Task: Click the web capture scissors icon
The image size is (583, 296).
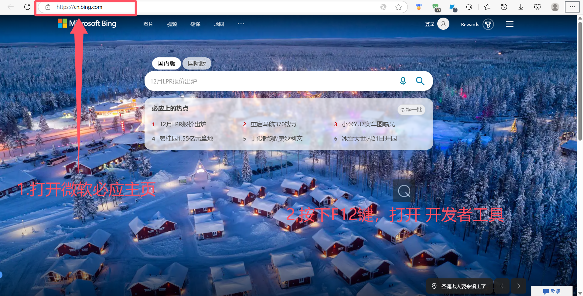Action: tap(537, 7)
